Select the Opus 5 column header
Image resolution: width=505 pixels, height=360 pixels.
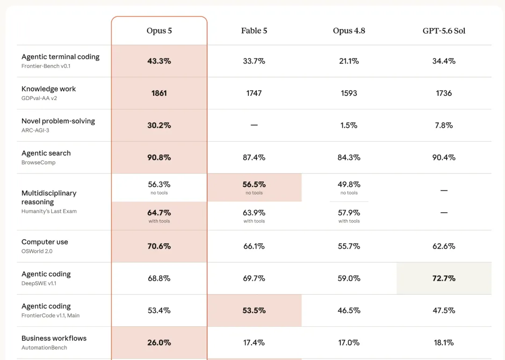tap(159, 30)
